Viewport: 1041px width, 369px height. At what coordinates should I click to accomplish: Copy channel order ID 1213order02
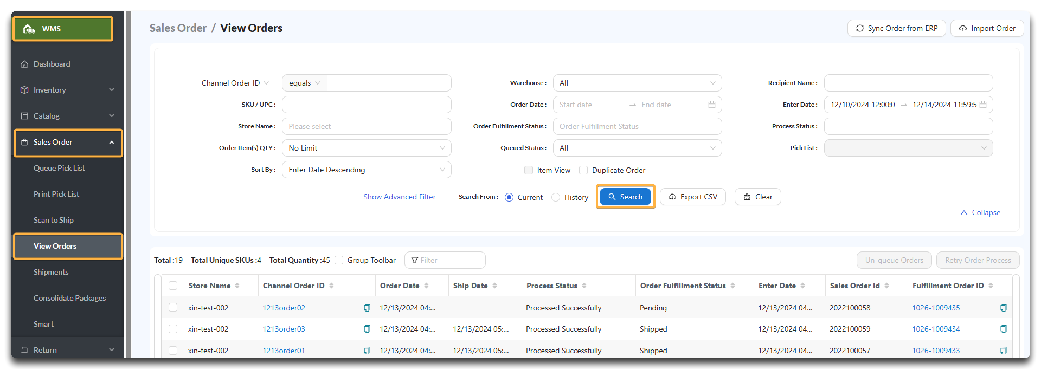(x=367, y=308)
